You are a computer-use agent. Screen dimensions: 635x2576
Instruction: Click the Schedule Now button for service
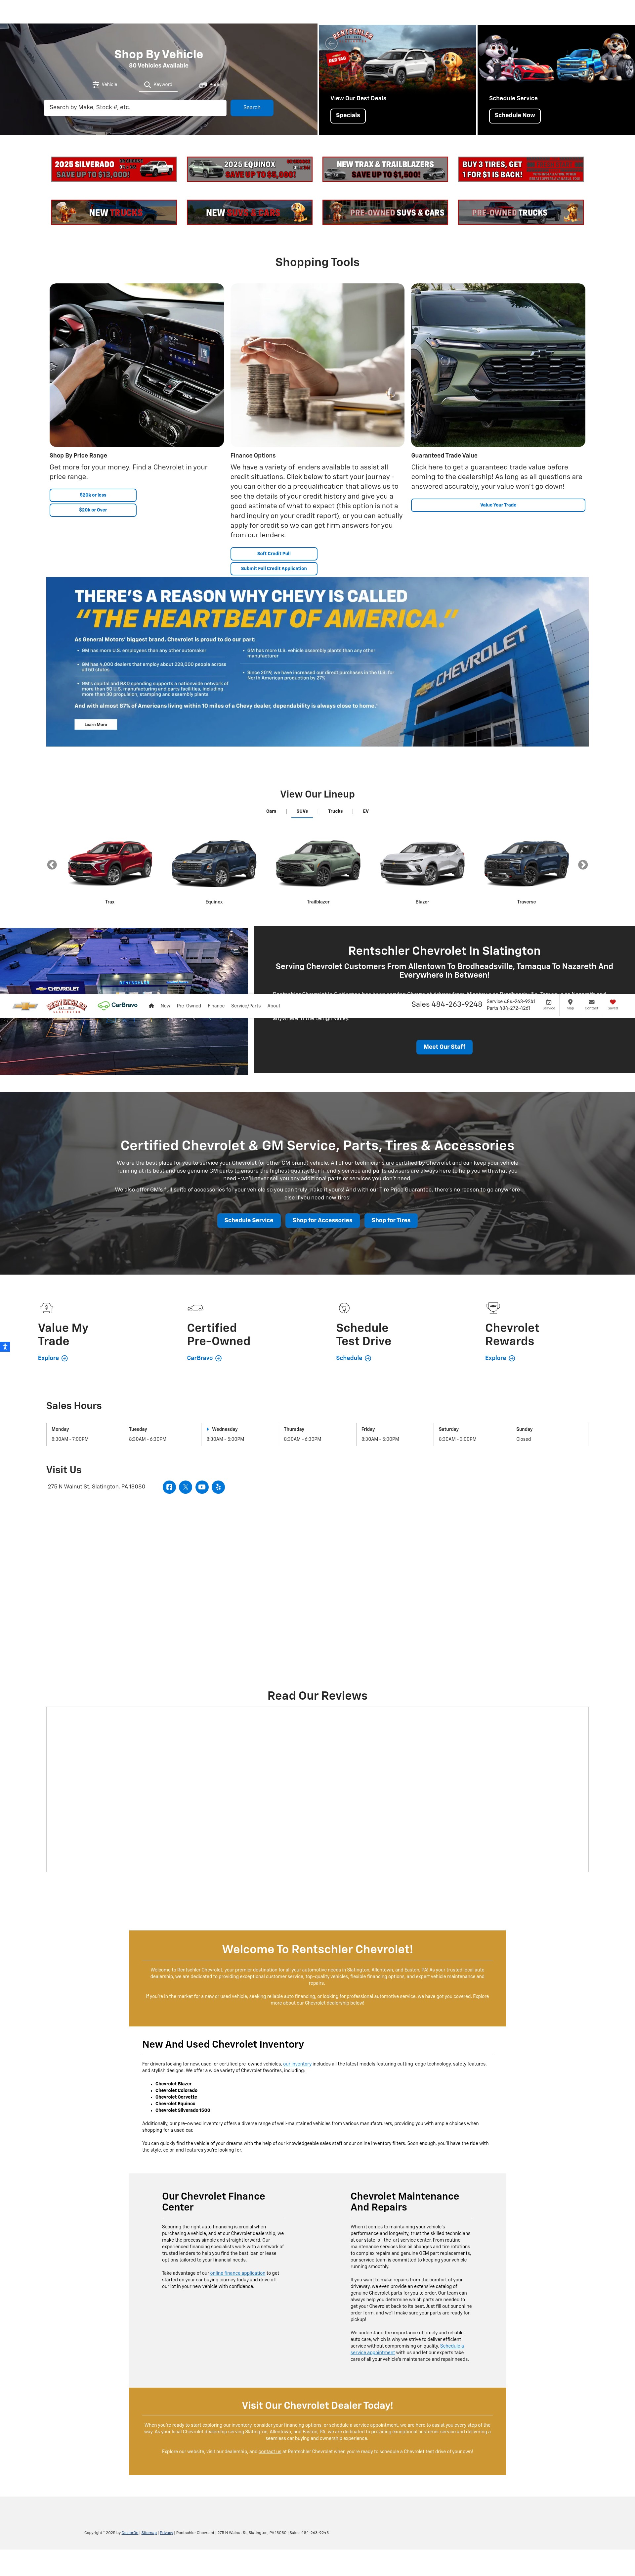(x=514, y=115)
